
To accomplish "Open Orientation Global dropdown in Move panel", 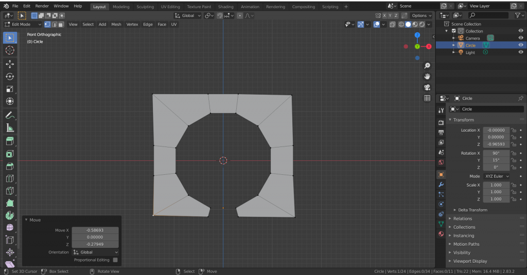I will pyautogui.click(x=95, y=252).
